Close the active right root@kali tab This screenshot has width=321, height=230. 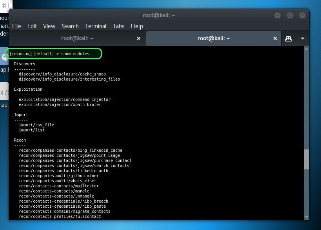pos(276,38)
